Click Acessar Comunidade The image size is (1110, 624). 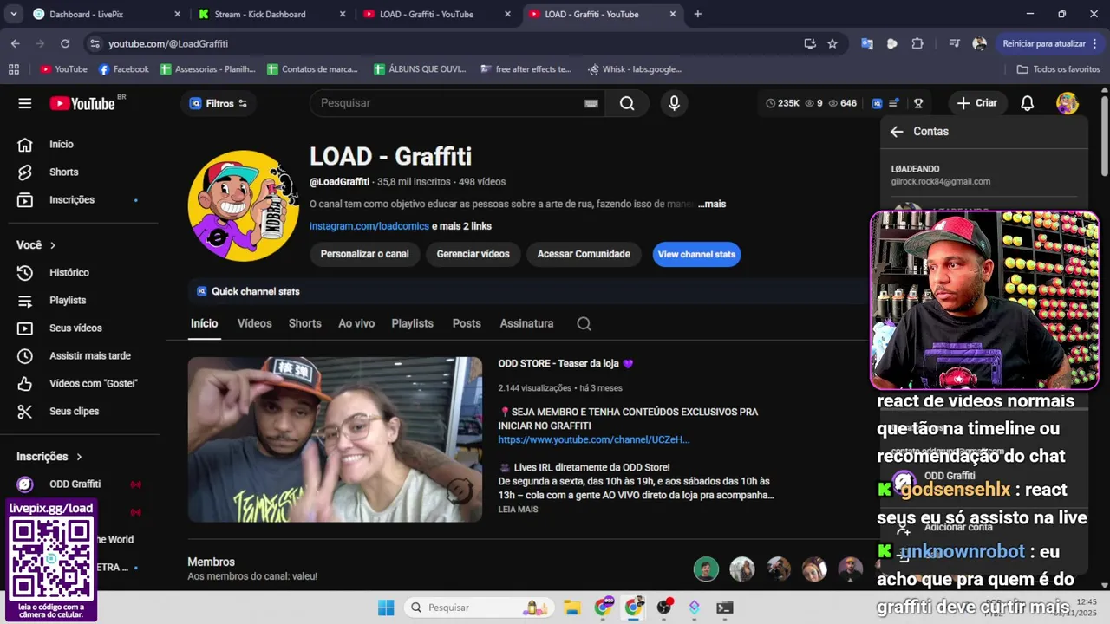click(x=584, y=254)
